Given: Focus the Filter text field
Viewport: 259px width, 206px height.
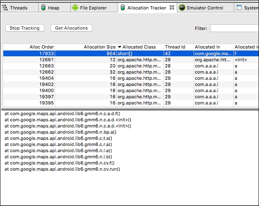Looking at the screenshot, I should pos(234,28).
